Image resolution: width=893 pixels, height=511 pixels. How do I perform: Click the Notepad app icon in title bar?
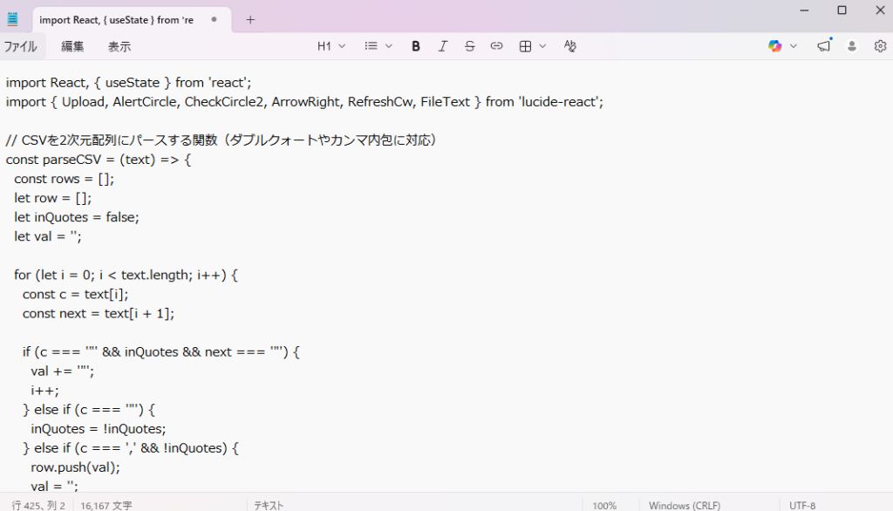pos(13,19)
